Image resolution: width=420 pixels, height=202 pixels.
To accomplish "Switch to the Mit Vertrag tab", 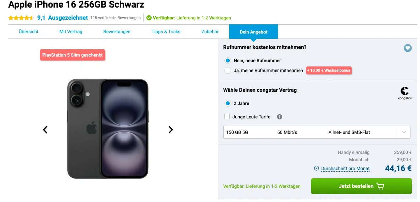I will [71, 32].
